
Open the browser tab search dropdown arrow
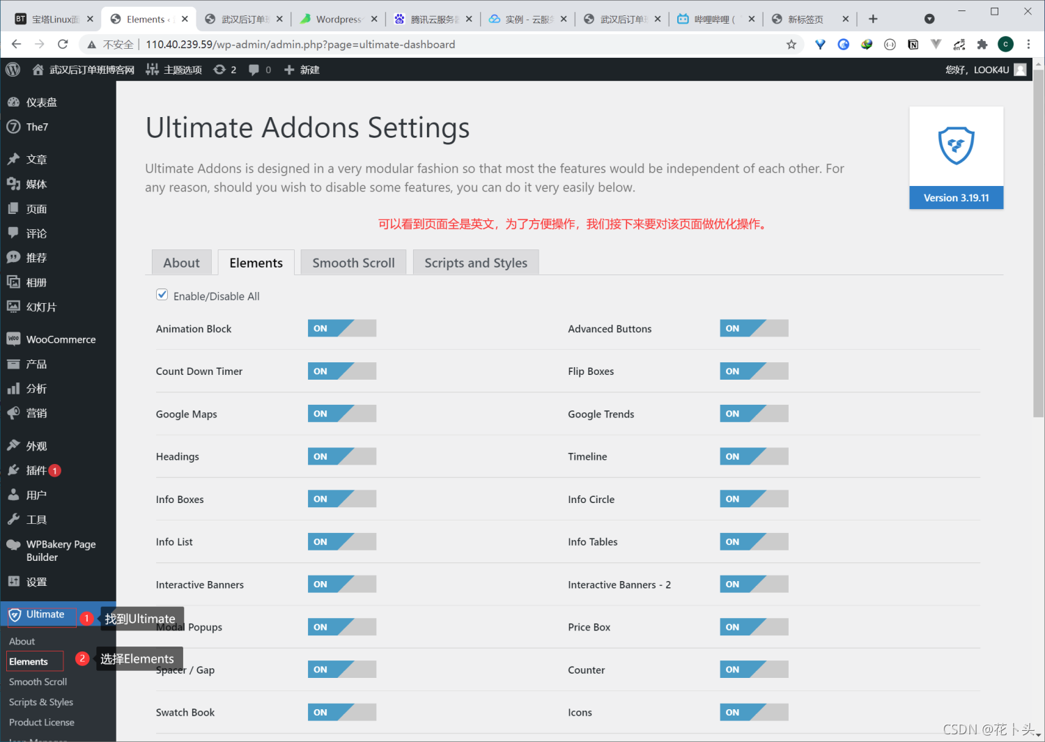[x=929, y=19]
